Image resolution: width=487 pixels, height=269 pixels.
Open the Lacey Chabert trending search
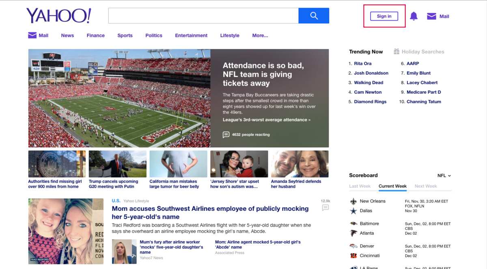click(x=422, y=83)
